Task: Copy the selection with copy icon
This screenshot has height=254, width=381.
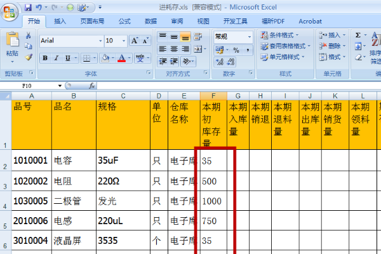Action: (x=28, y=46)
